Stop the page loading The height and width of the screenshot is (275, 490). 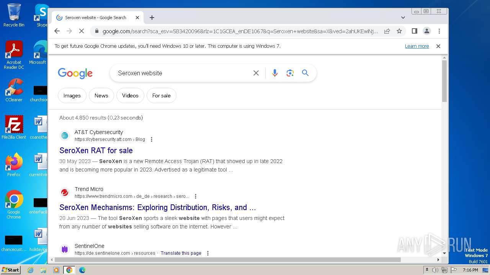82,31
